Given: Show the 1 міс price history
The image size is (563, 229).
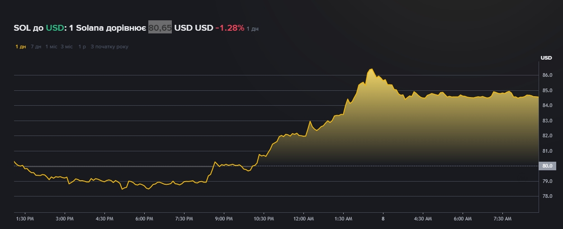Looking at the screenshot, I should coord(51,47).
